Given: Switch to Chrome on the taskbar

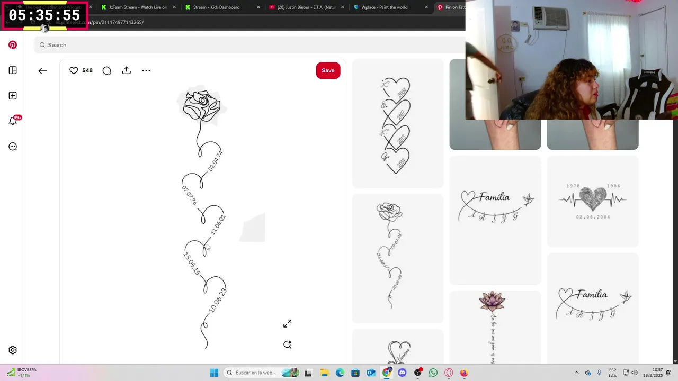Looking at the screenshot, I should (387, 373).
